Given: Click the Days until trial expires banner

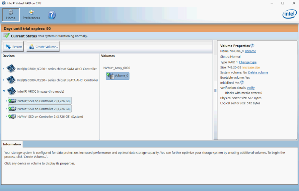Looking at the screenshot, I should pos(149,28).
